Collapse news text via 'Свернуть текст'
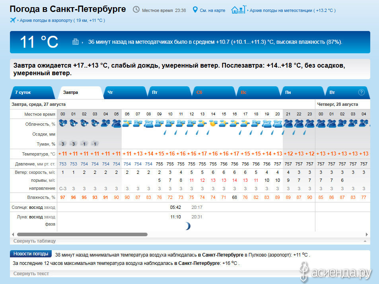379x284 pixels. coord(31,274)
